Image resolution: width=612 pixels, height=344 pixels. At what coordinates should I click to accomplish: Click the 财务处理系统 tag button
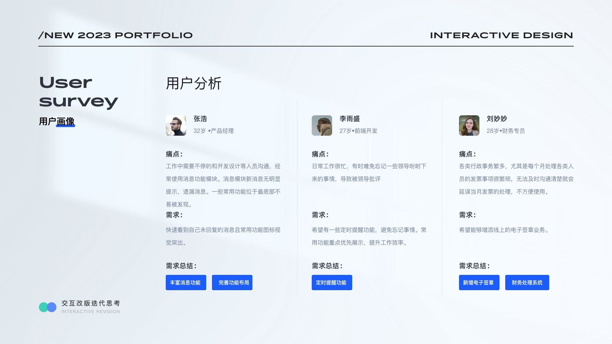527,283
